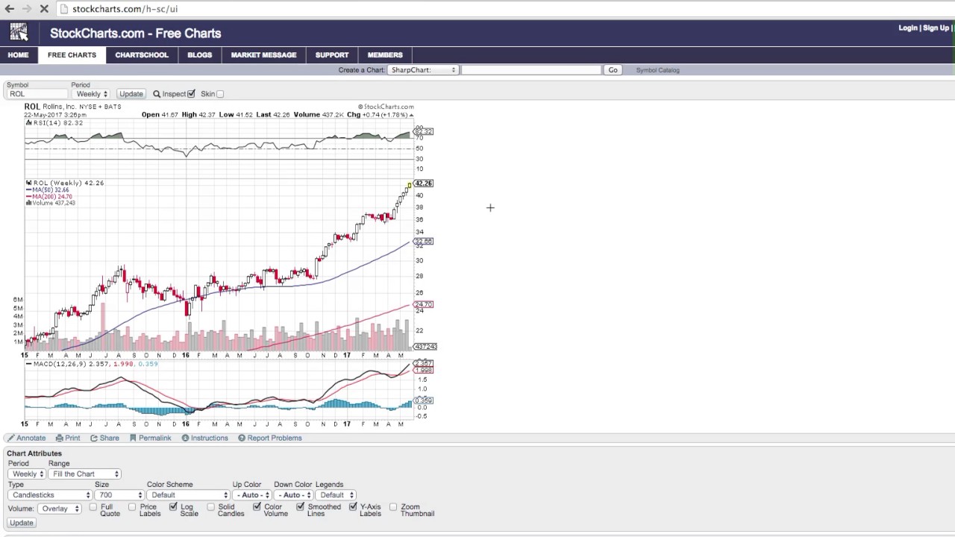Click the Share arrow icon
Viewport: 955px width, 537px height.
94,438
